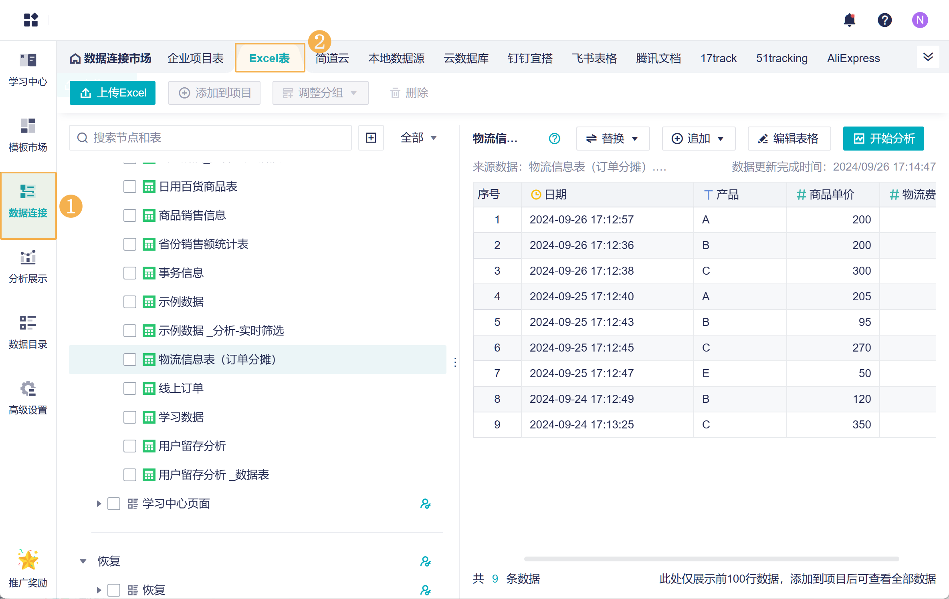This screenshot has height=599, width=949.
Task: Select checkbox of 用户留存分析 table
Action: [x=130, y=446]
